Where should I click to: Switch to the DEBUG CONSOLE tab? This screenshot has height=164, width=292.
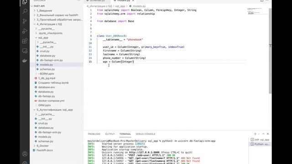pyautogui.click(x=146, y=134)
